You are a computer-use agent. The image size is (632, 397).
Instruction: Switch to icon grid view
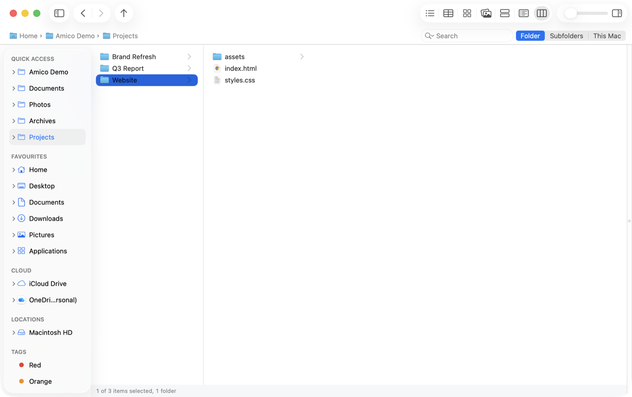[467, 13]
